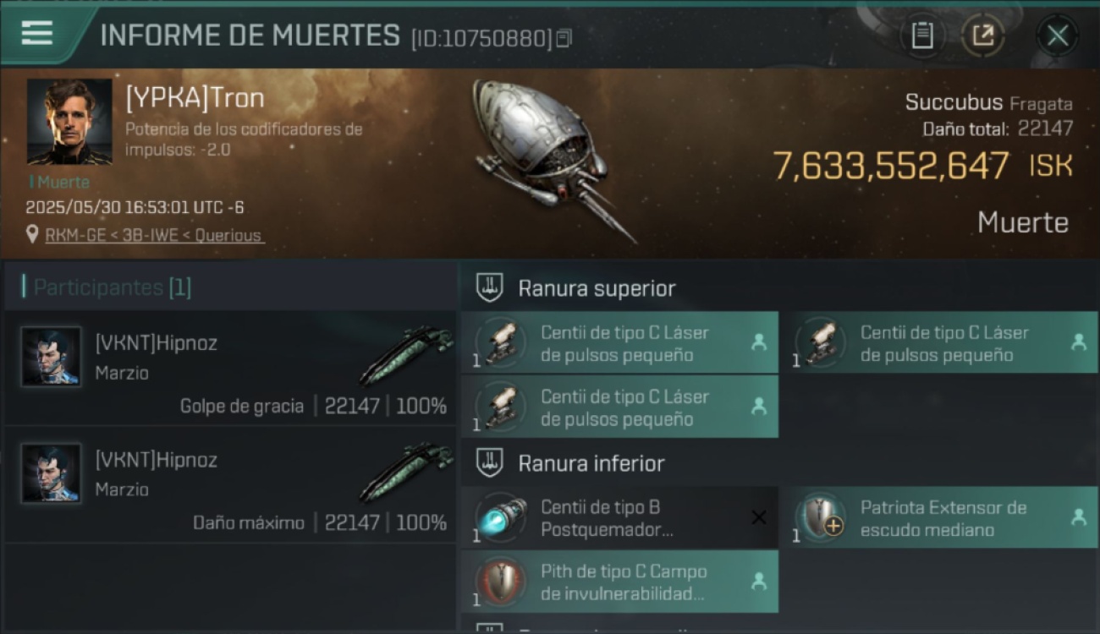This screenshot has height=634, width=1100.
Task: Click the X on the Postquemador item
Action: click(x=759, y=517)
